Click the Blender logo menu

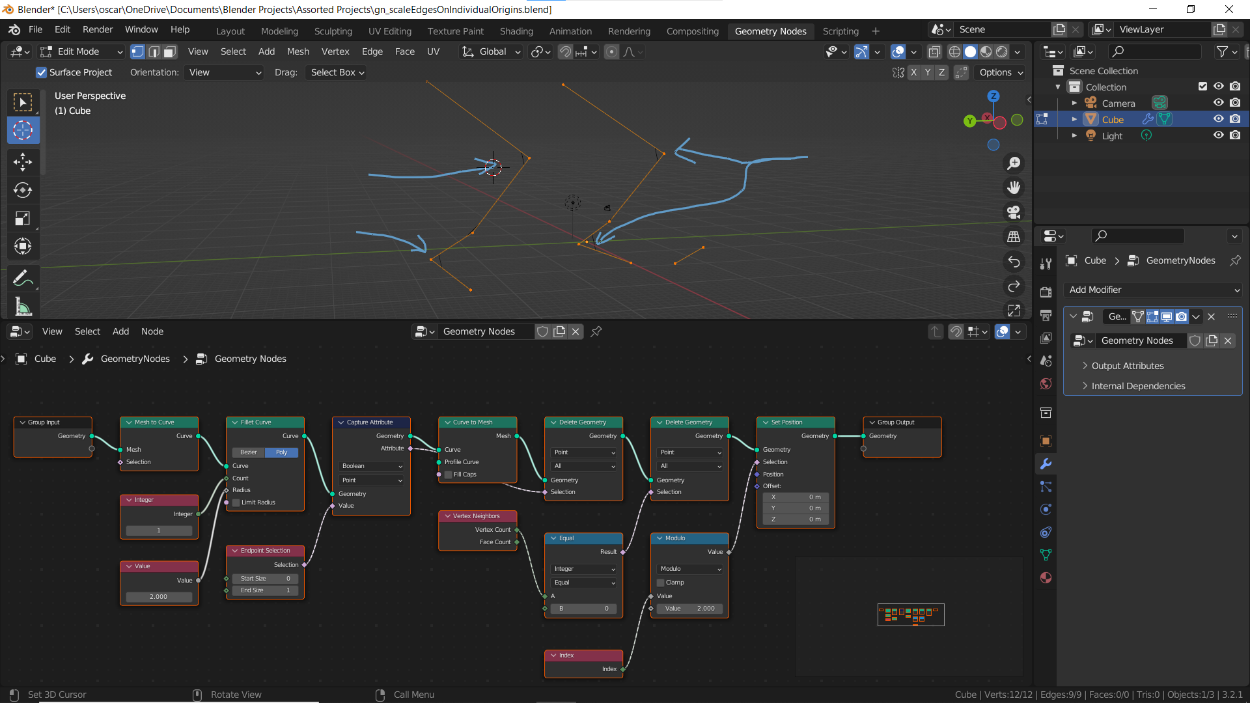[x=14, y=30]
